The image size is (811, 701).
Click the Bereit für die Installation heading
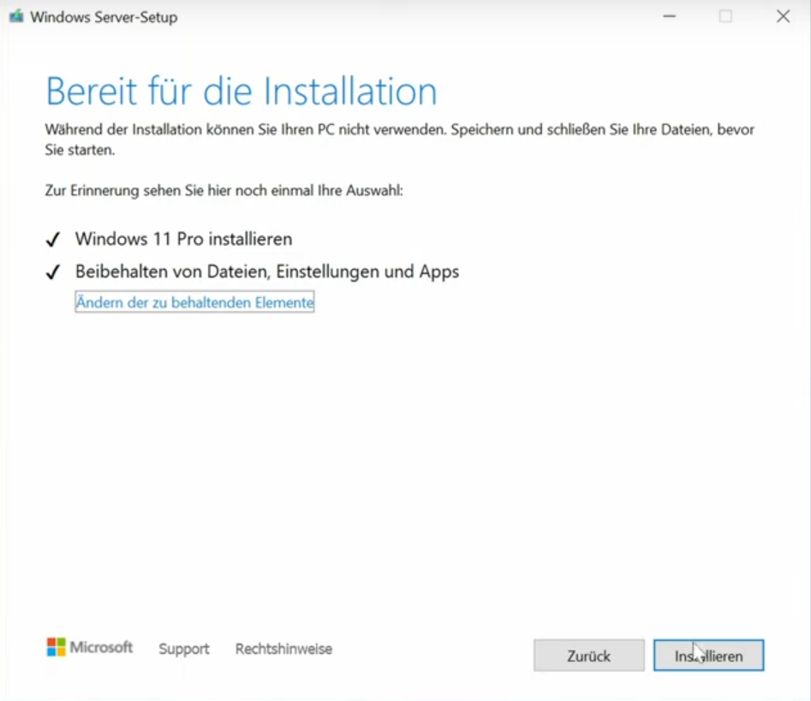click(x=241, y=91)
